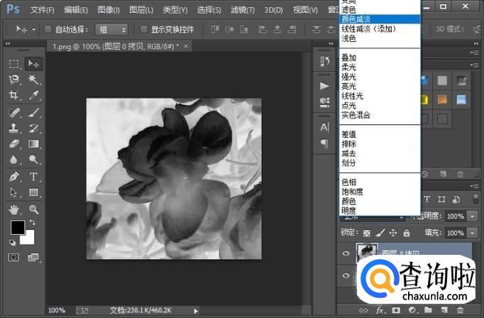The width and height of the screenshot is (484, 318).
Task: Click the white background color swatch
Action: [28, 238]
